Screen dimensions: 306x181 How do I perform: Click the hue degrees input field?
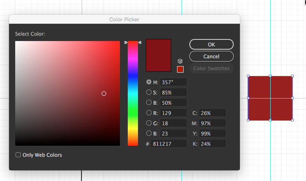pyautogui.click(x=173, y=82)
